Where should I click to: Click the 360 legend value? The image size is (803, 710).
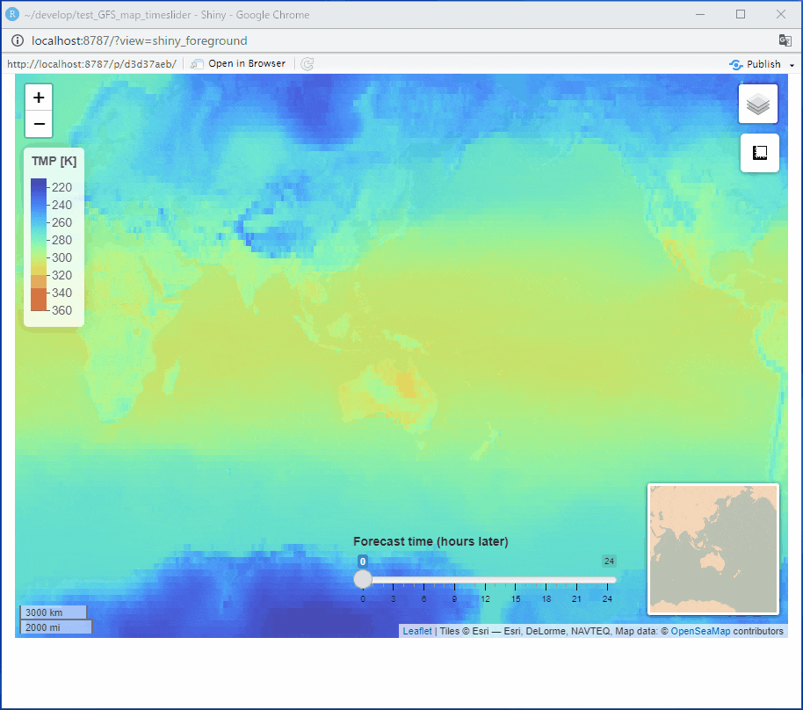pyautogui.click(x=61, y=310)
